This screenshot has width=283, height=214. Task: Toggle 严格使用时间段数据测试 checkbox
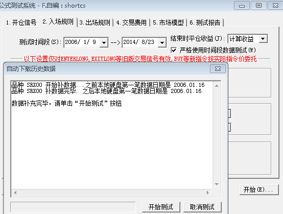click(174, 50)
